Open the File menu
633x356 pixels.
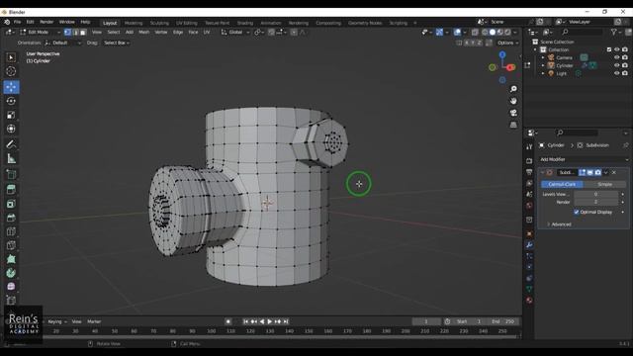[x=17, y=22]
